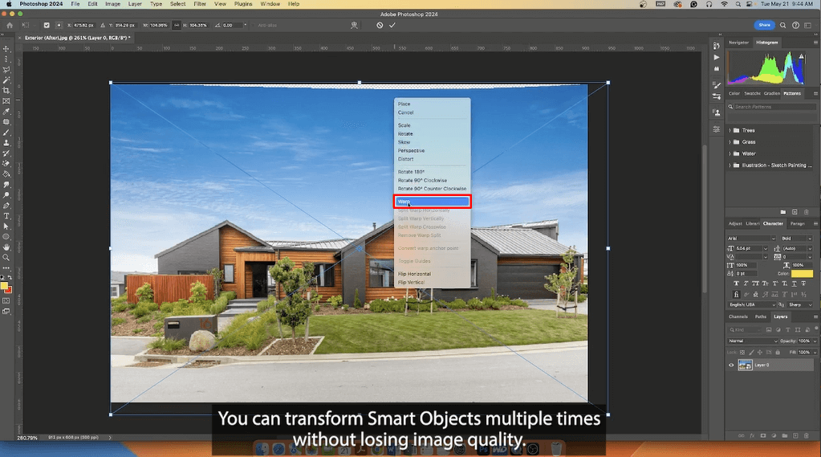
Task: Select the Zoom tool in toolbar
Action: coord(6,258)
